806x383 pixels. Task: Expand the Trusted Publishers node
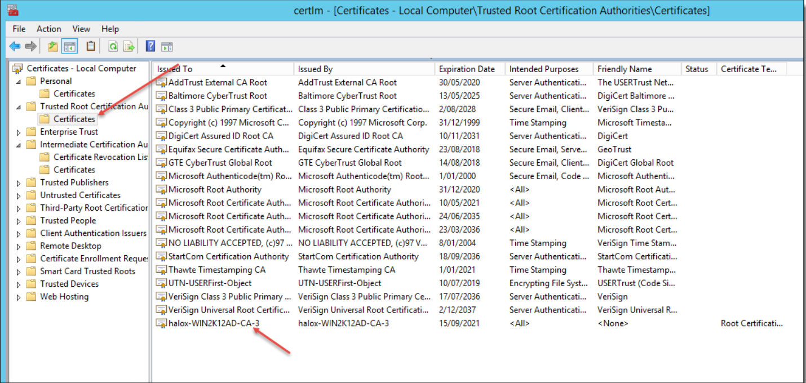pos(19,183)
